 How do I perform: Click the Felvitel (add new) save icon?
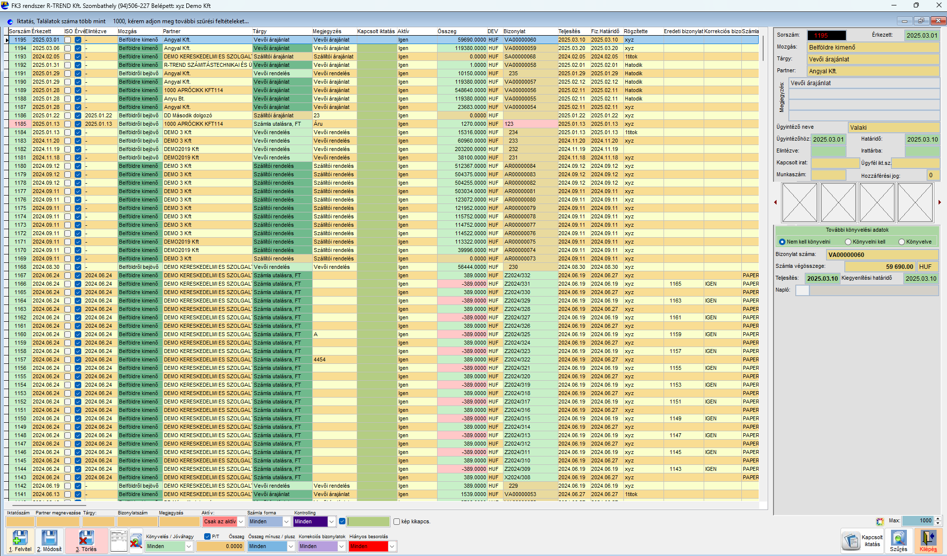[x=20, y=538]
